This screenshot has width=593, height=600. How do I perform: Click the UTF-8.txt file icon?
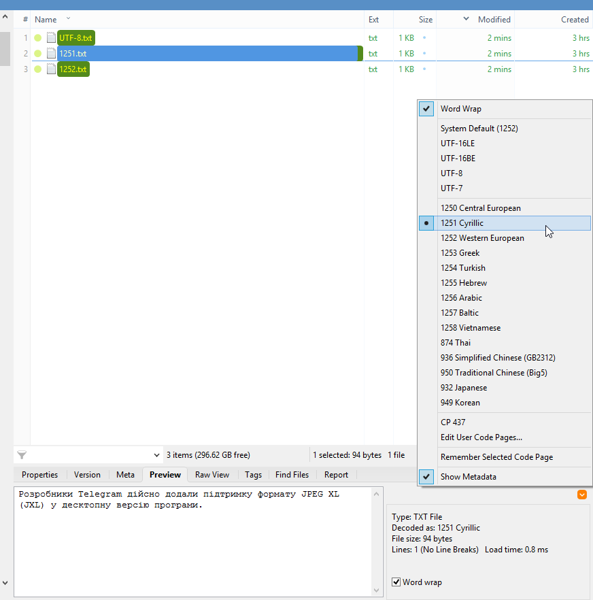point(51,38)
